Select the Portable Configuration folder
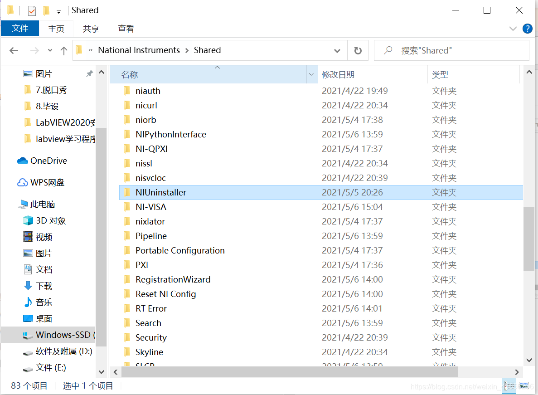 click(321, 250)
